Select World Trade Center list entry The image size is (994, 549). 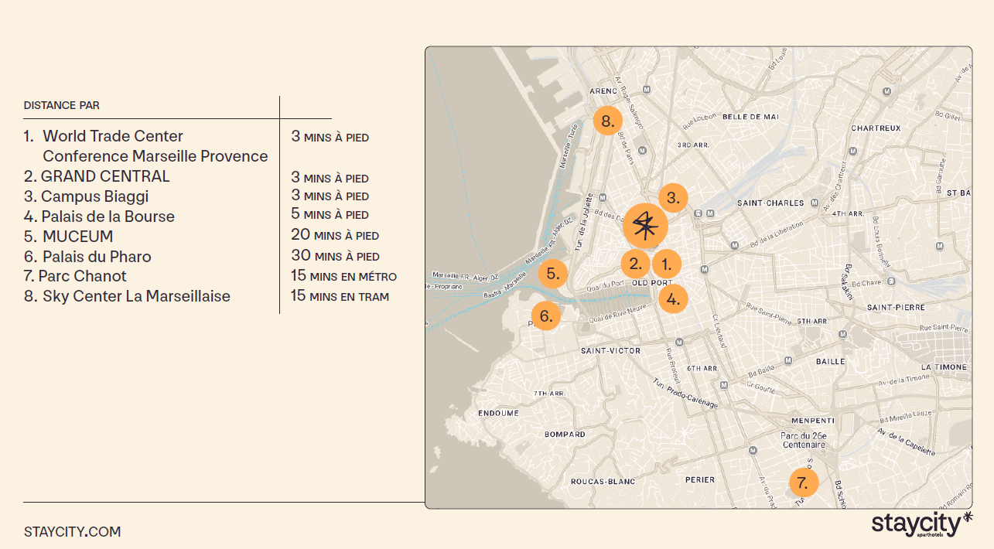click(x=112, y=137)
